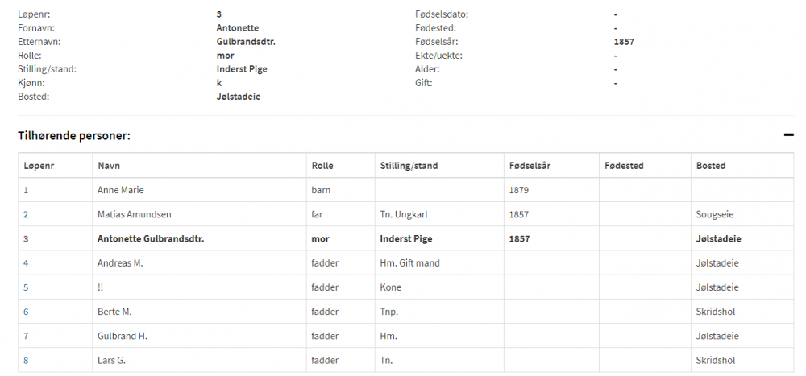Select the Matias Amundsen name cell
This screenshot has height=376, width=806.
[135, 214]
